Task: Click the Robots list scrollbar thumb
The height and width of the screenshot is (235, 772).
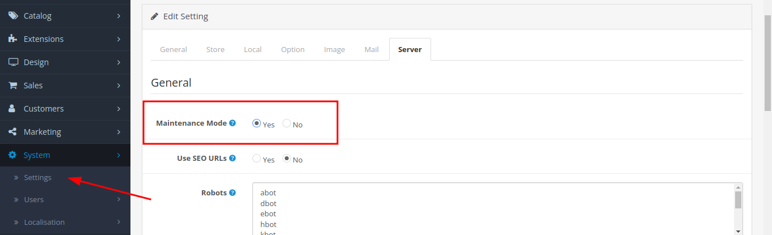Action: click(738, 200)
